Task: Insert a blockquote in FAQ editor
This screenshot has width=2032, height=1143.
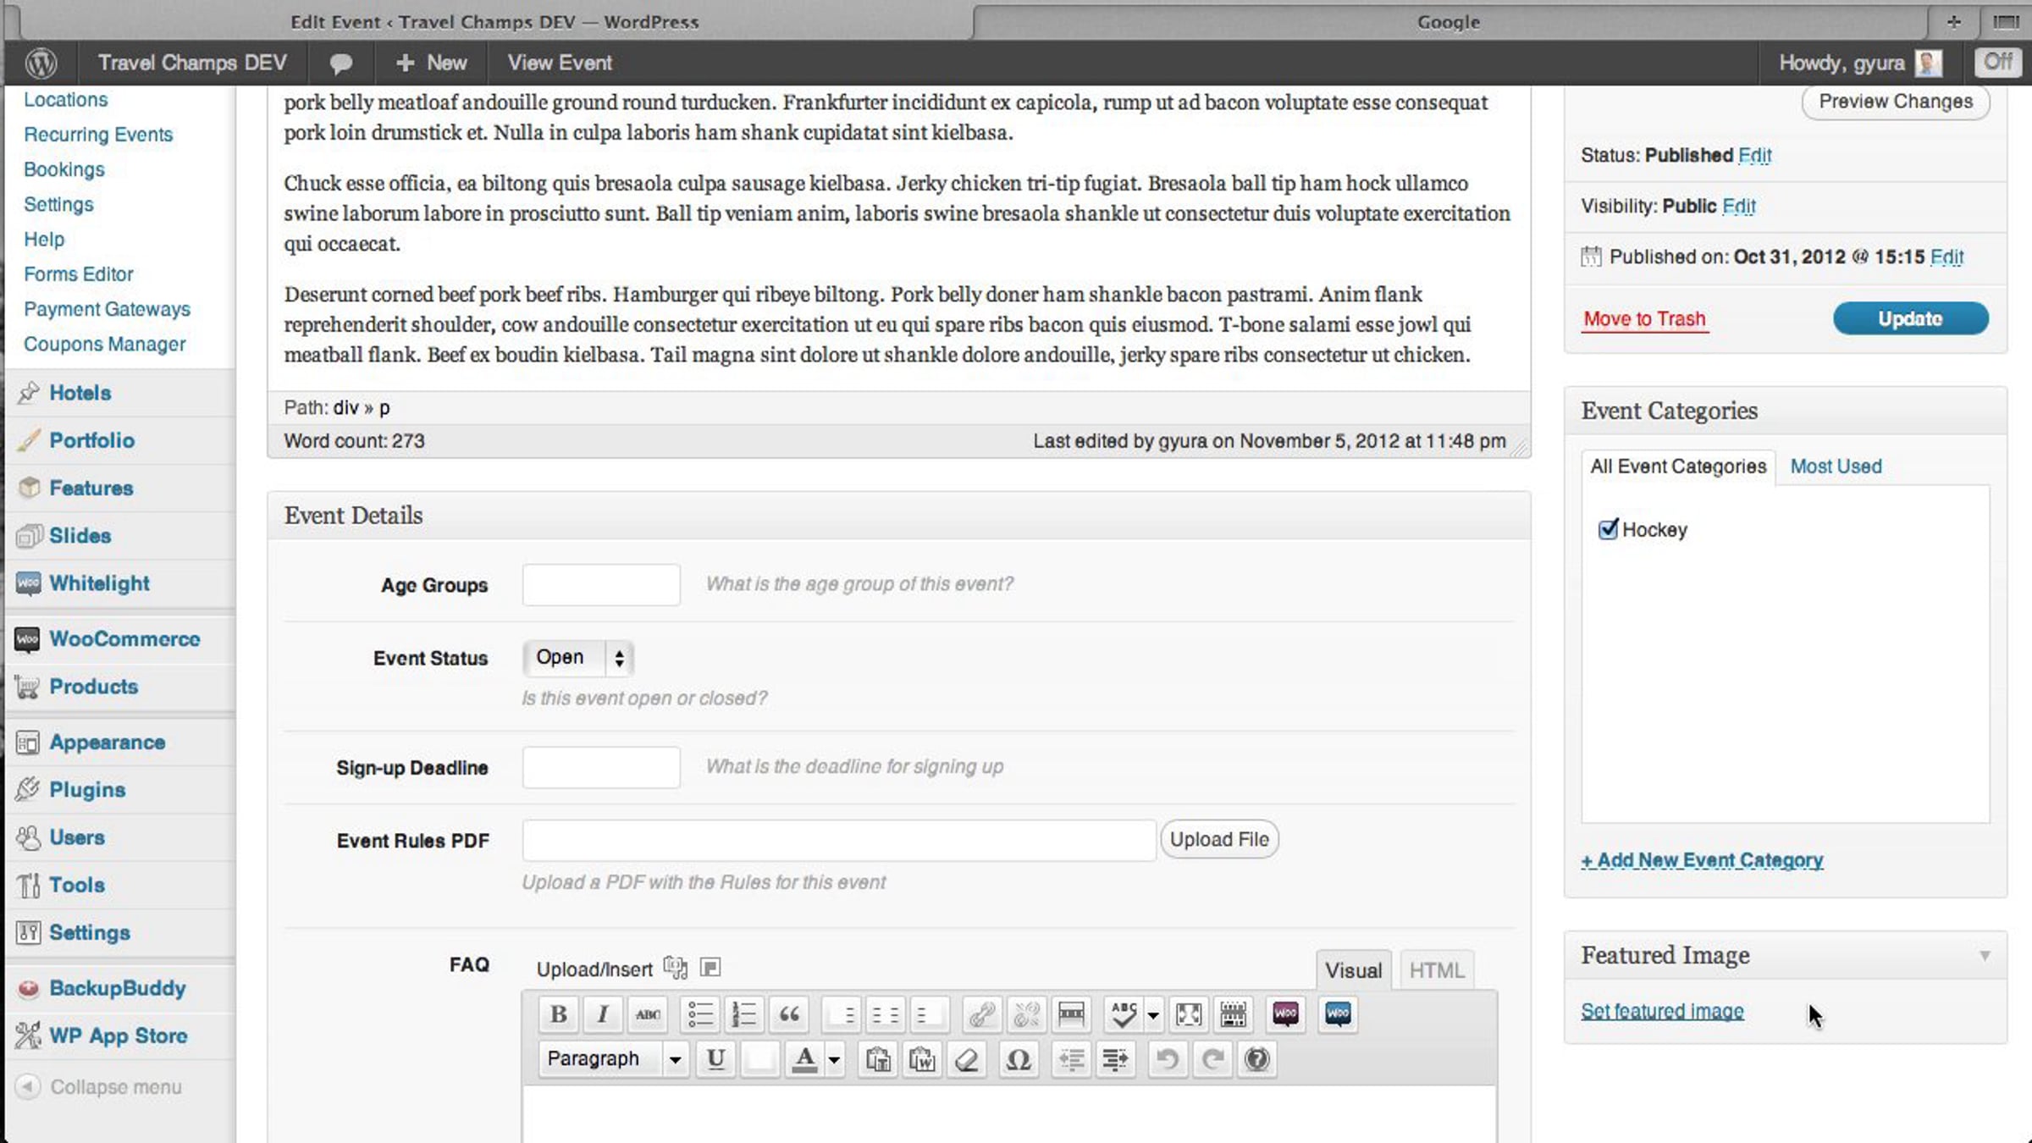Action: 789,1014
